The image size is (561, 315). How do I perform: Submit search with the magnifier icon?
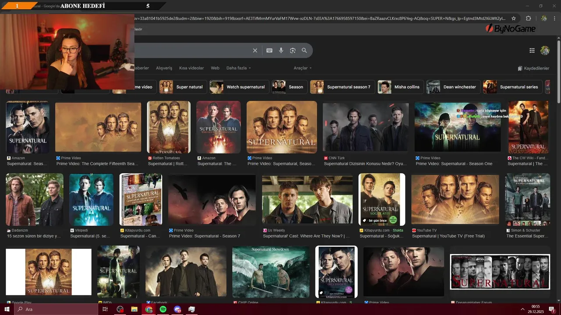305,50
